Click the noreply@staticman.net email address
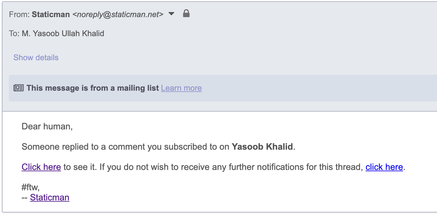Screen dimensions: 437x215 (x=118, y=14)
